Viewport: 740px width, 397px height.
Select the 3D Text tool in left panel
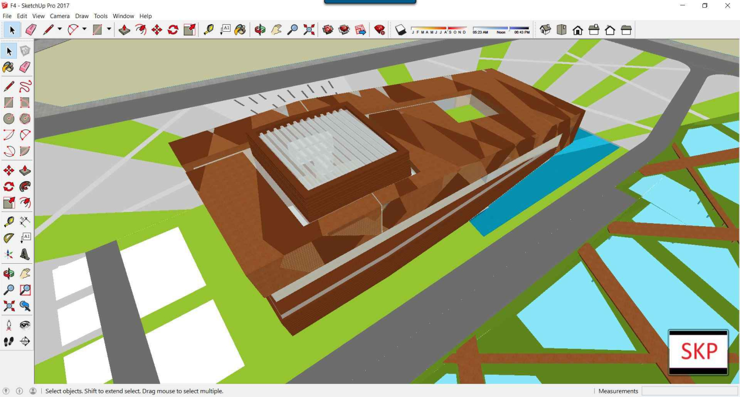(25, 255)
